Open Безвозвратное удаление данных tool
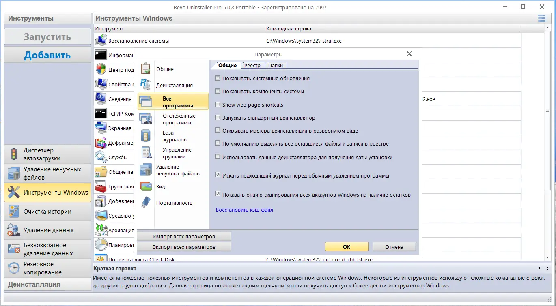Image resolution: width=556 pixels, height=306 pixels. coord(47,249)
